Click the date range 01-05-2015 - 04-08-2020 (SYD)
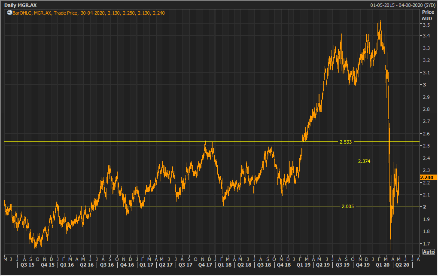 [402, 5]
